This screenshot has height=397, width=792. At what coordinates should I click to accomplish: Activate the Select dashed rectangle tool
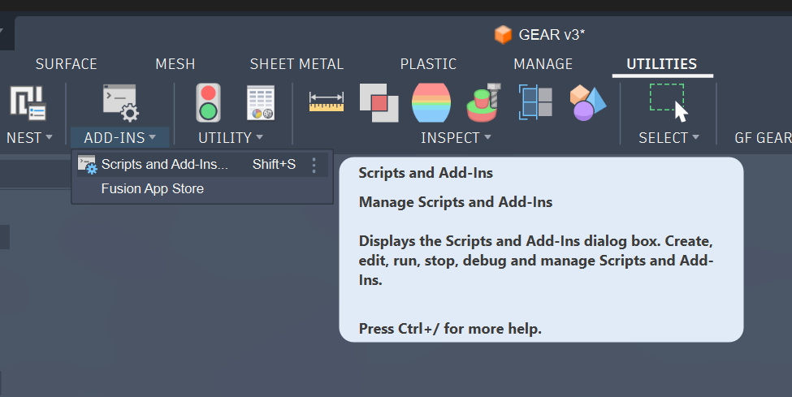(x=669, y=103)
